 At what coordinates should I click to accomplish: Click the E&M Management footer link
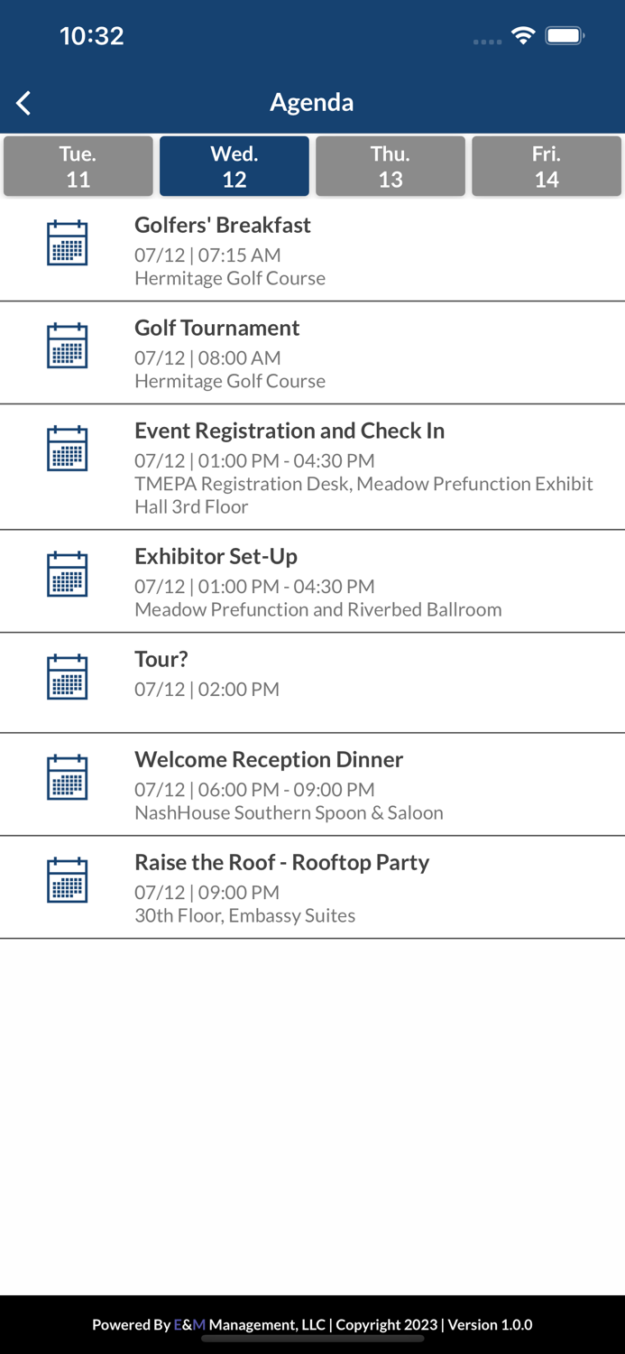[186, 1325]
